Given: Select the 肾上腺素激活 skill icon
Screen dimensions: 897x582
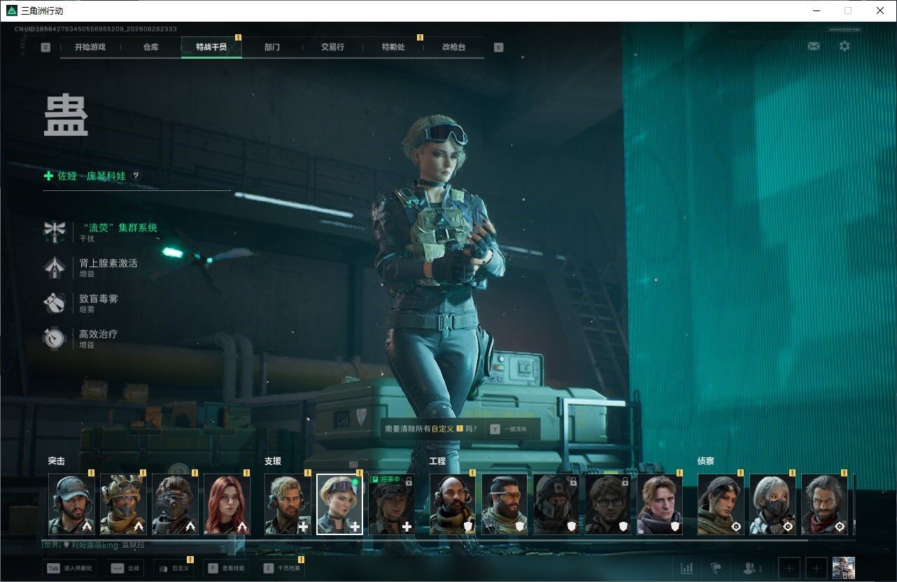Looking at the screenshot, I should [54, 267].
